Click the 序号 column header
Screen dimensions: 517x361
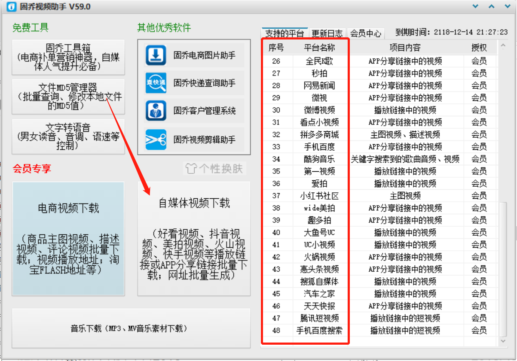click(x=276, y=47)
